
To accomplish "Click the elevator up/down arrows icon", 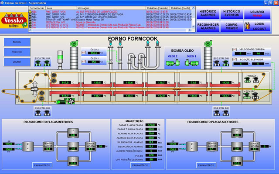I will (35, 89).
